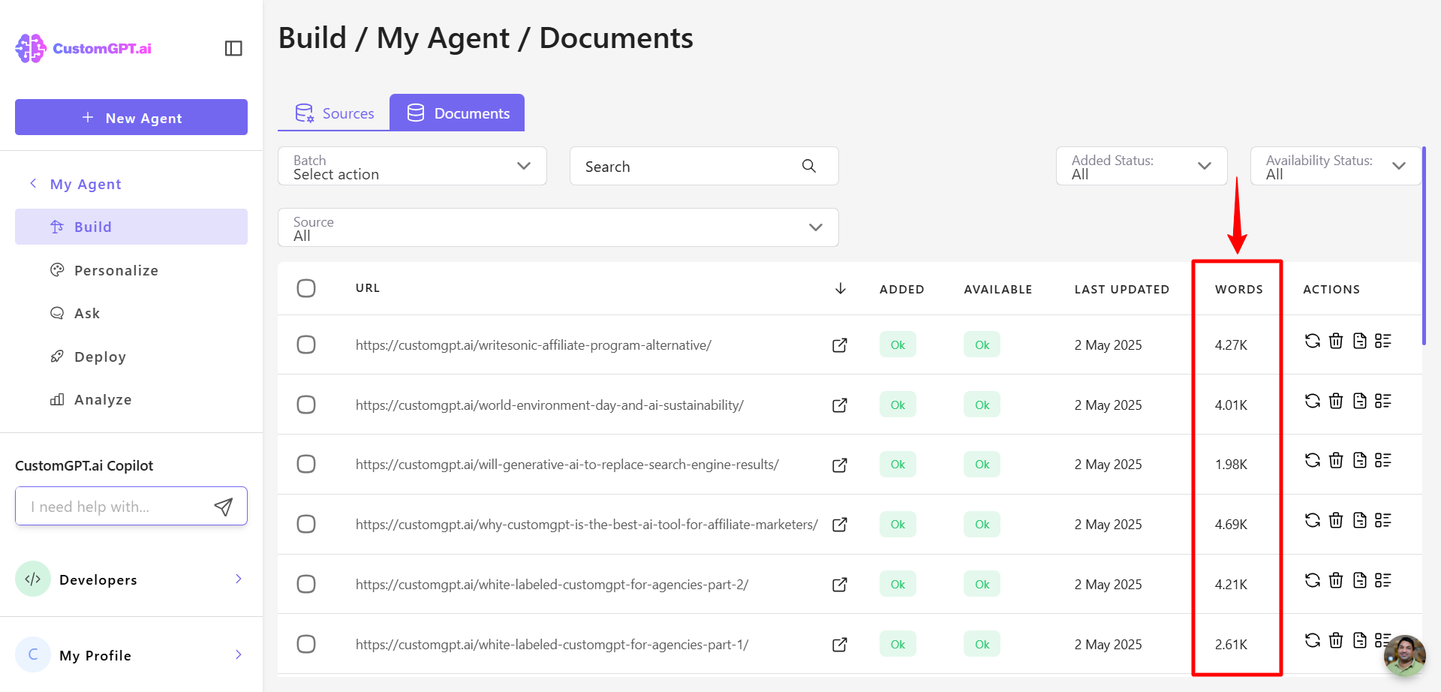This screenshot has height=692, width=1441.
Task: Open the writesonic-affiliate-program-alternative URL
Action: pyautogui.click(x=534, y=345)
